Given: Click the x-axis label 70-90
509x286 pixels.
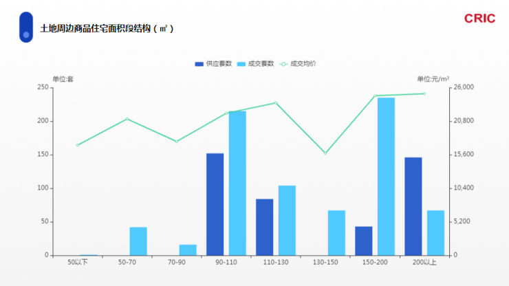Looking at the screenshot, I should [x=177, y=263].
